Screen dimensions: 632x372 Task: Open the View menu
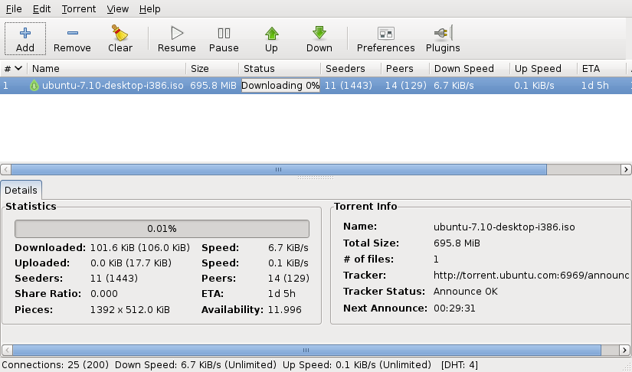(117, 9)
